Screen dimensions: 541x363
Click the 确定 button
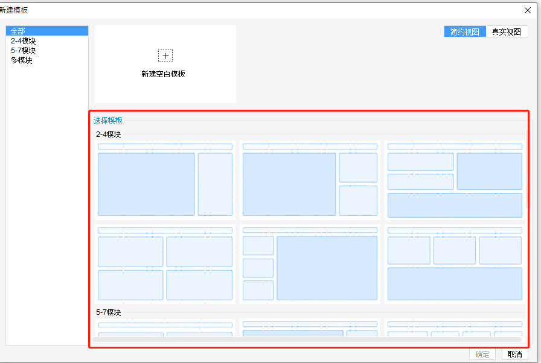tap(482, 355)
